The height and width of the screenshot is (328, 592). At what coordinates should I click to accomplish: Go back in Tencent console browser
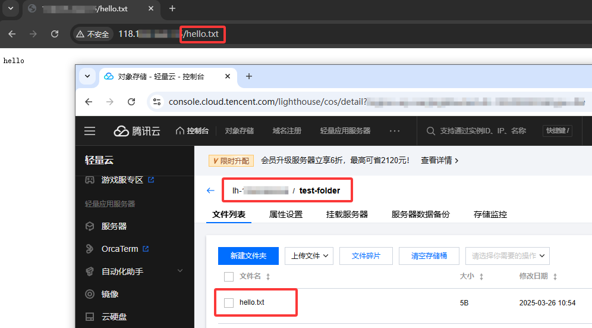point(89,102)
